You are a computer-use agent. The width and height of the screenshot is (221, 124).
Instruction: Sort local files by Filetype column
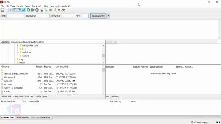click(x=48, y=66)
